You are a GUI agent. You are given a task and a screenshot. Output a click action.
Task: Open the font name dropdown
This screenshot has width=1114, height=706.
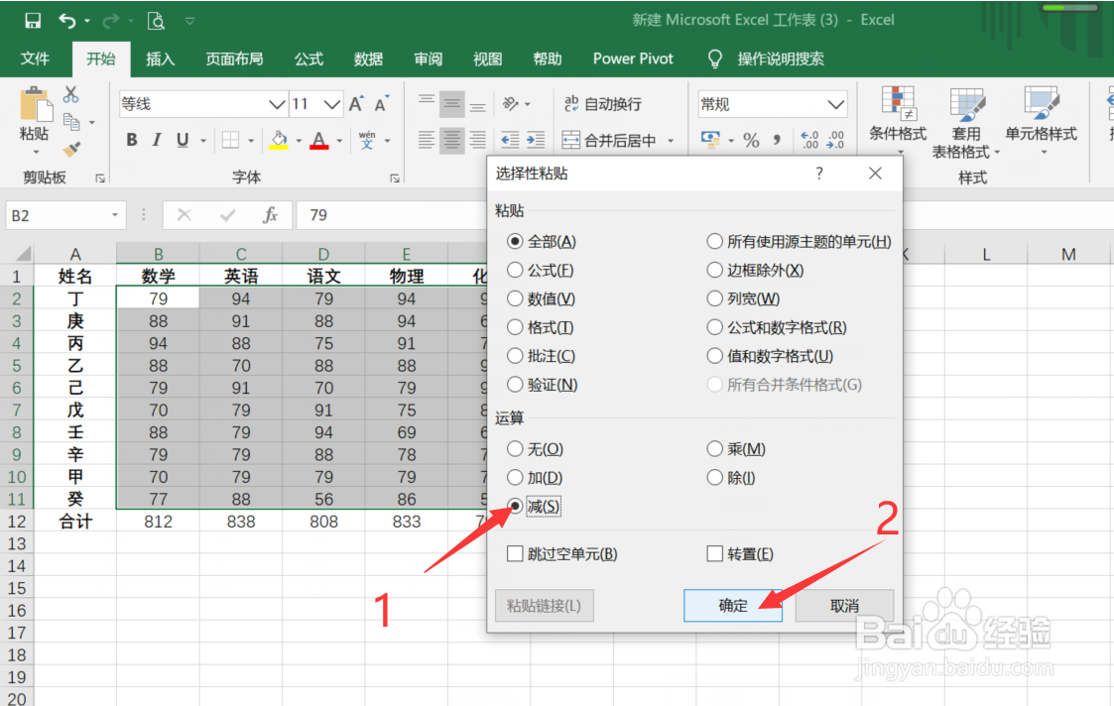coord(279,104)
